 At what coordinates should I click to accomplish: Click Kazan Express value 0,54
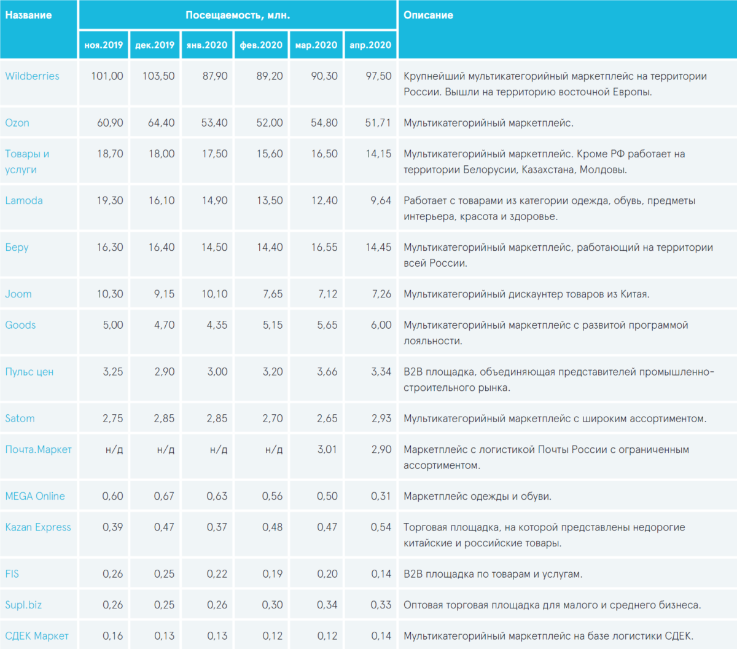[381, 527]
